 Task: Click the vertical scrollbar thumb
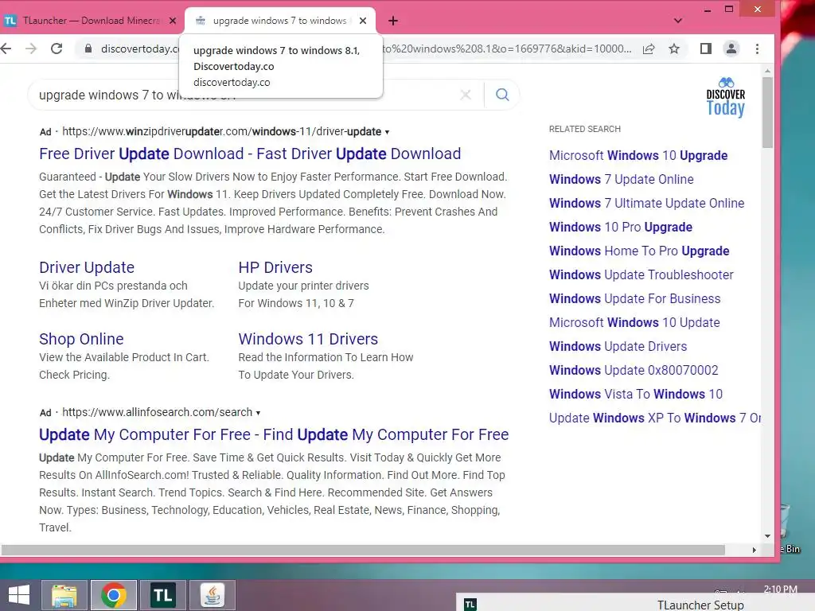coord(767,112)
